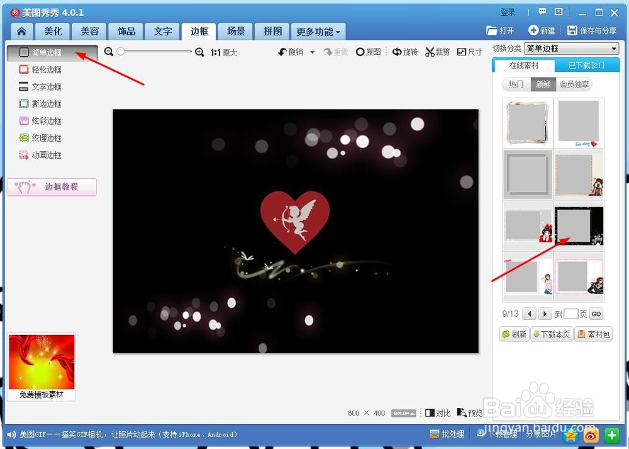Screen dimensions: 629x449
Task: Open the 尺寸 resize tool
Action: tap(470, 52)
